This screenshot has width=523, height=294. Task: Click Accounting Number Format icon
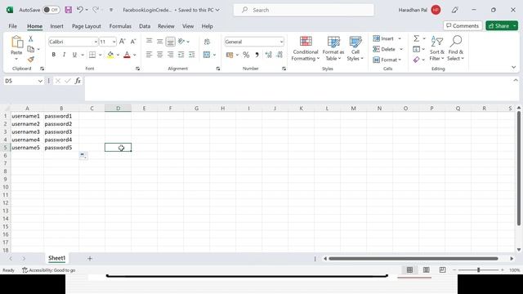tap(230, 55)
